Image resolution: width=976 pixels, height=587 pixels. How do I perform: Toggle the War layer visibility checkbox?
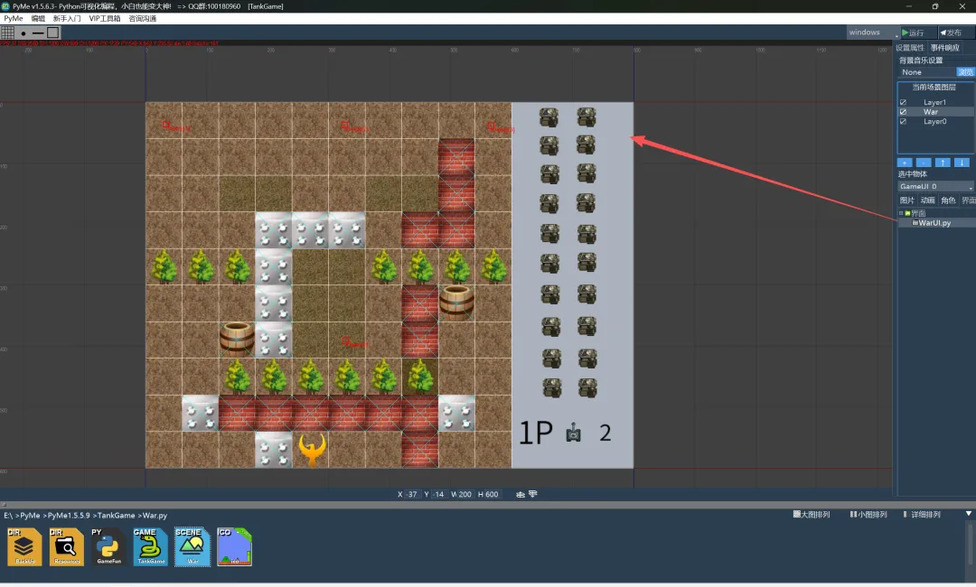pos(903,112)
